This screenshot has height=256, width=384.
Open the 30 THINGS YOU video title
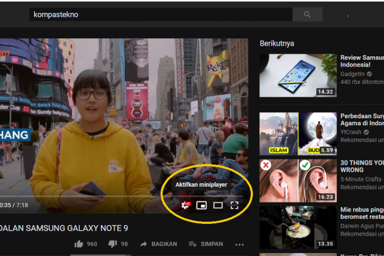point(361,166)
